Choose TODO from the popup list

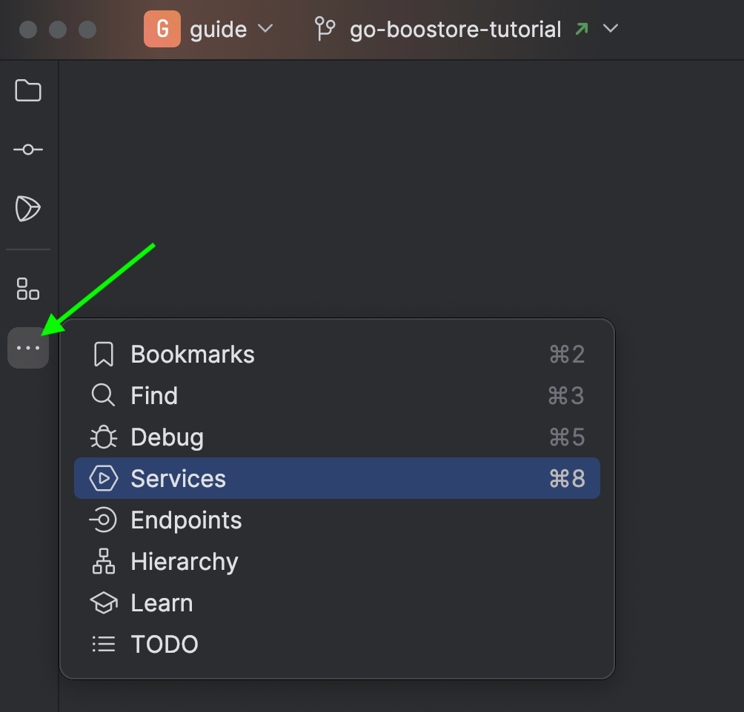[x=165, y=645]
